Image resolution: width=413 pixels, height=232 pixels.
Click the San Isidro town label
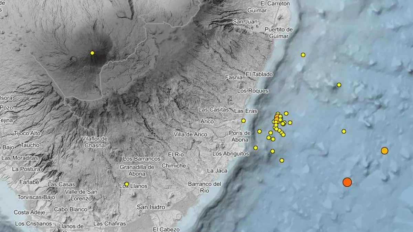click(151, 207)
